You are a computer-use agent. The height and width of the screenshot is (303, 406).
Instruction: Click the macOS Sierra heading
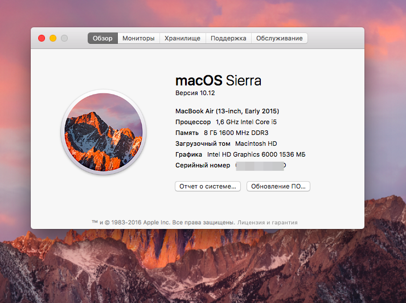point(218,80)
